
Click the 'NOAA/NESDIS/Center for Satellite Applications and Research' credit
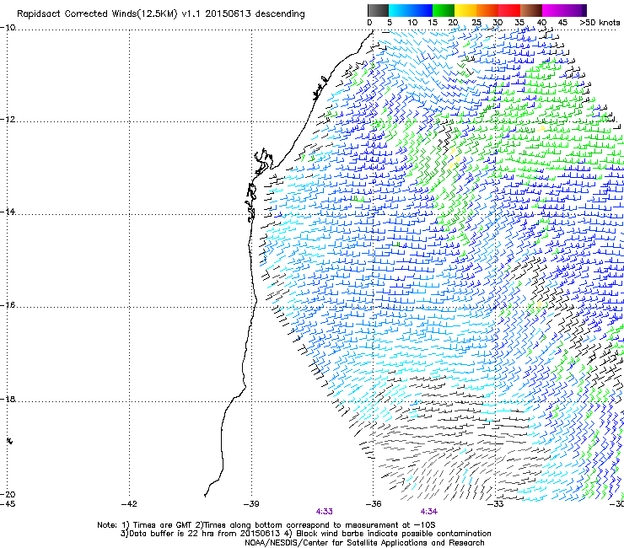364,543
